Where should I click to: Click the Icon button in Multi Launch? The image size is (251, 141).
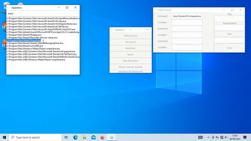[x=229, y=34]
